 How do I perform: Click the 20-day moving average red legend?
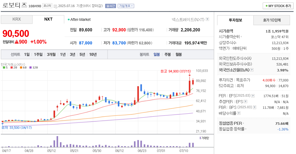click(x=14, y=67)
